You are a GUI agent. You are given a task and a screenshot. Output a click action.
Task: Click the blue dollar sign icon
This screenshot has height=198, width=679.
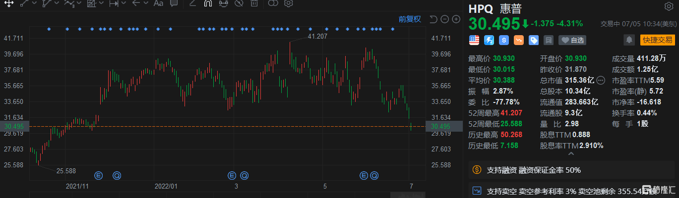(504, 40)
